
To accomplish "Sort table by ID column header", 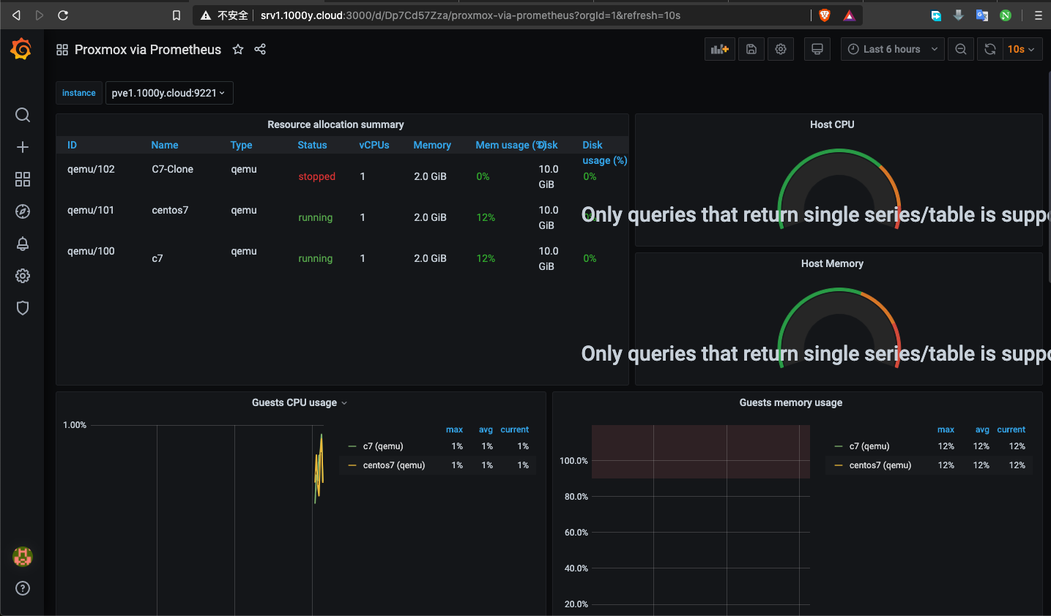I will pos(72,145).
